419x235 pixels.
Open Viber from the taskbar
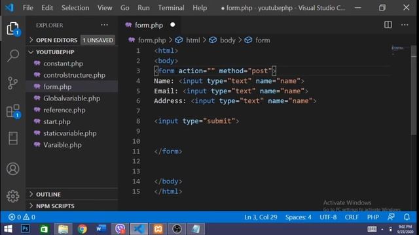tap(120, 229)
